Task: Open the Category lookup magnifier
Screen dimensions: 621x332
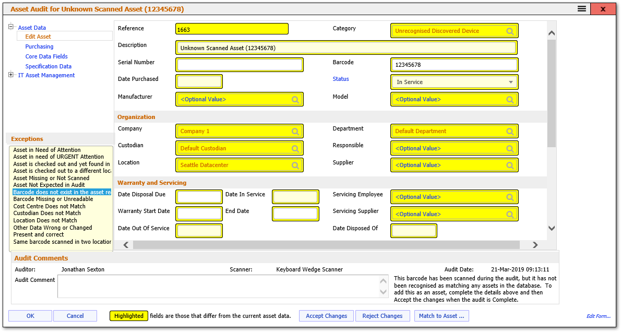Action: point(510,30)
